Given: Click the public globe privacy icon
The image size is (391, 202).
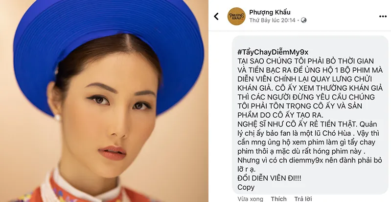Looking at the screenshot, I should 303,20.
